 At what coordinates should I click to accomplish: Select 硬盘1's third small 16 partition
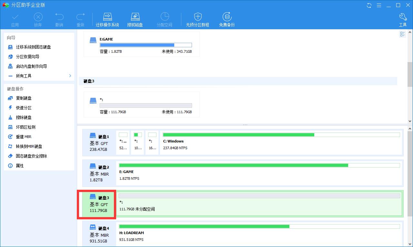[152, 142]
